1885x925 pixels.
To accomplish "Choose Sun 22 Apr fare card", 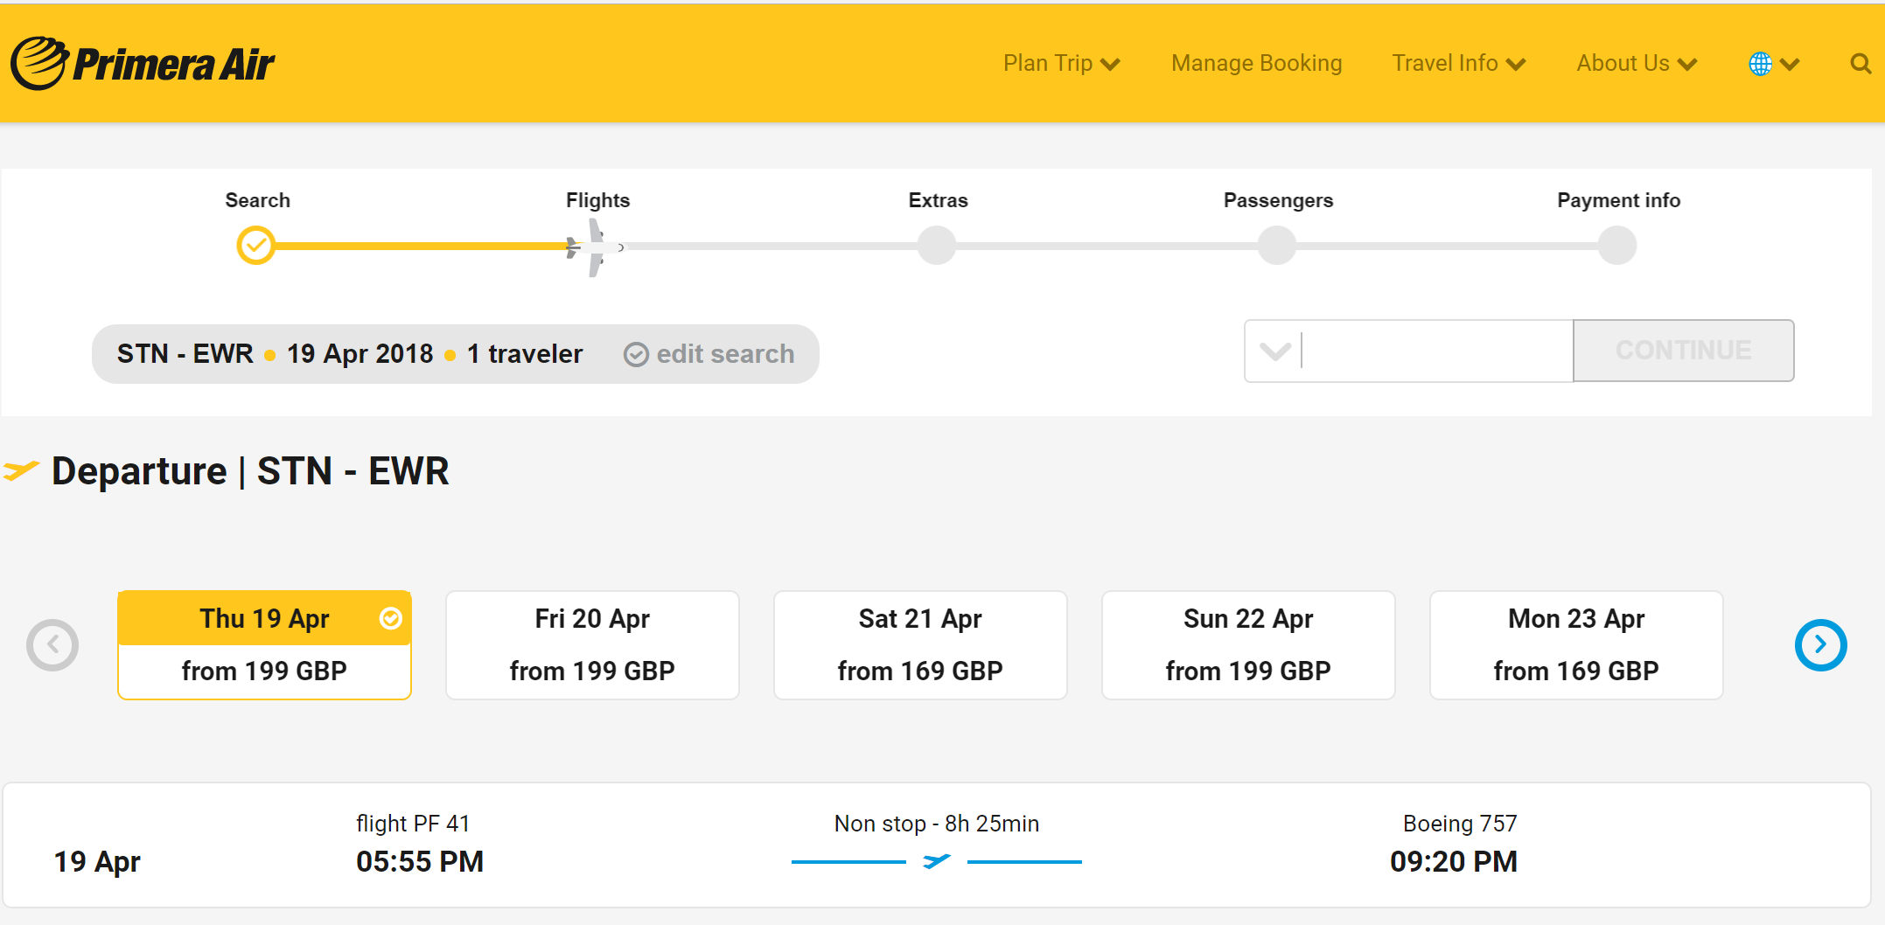I will (1248, 645).
